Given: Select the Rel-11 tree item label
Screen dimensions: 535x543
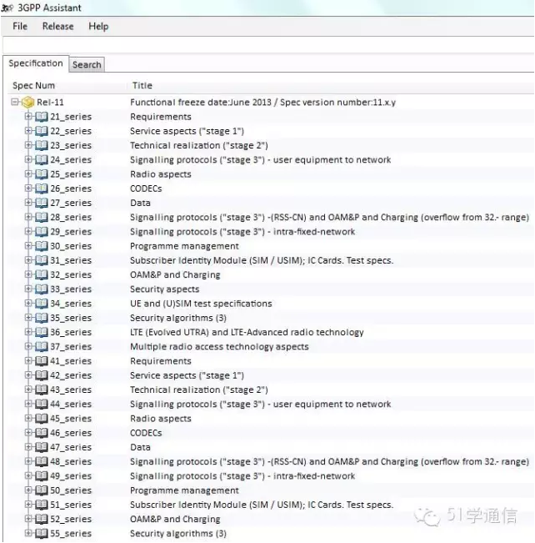Looking at the screenshot, I should coord(50,102).
